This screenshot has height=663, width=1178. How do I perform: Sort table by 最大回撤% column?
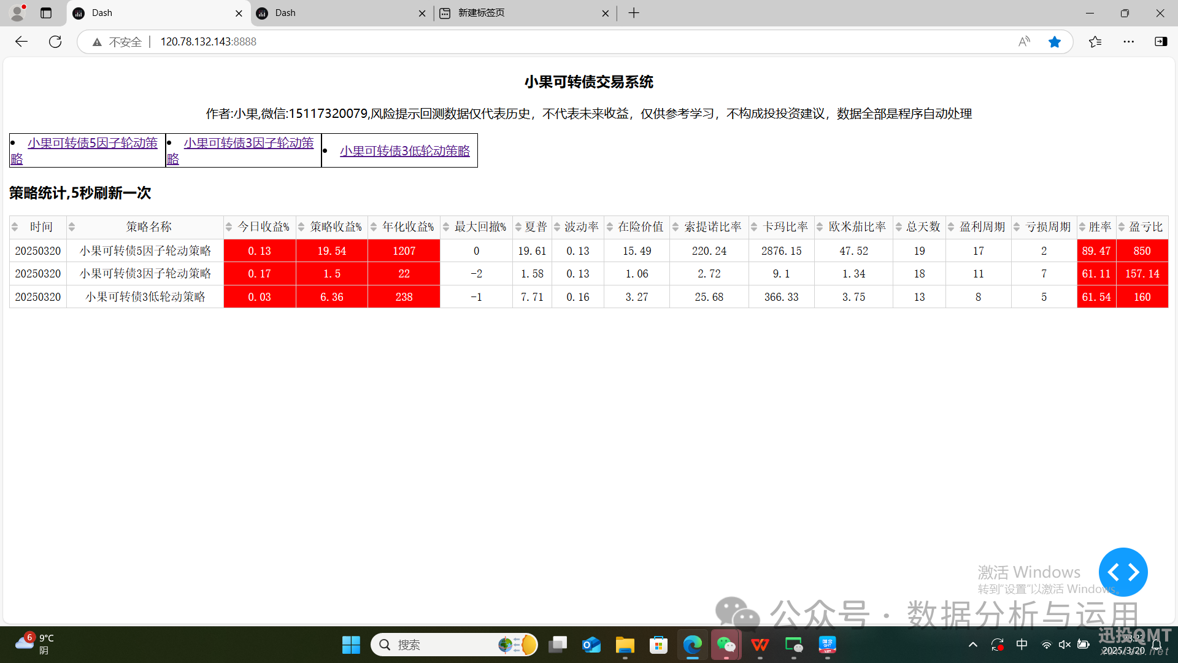pyautogui.click(x=446, y=227)
